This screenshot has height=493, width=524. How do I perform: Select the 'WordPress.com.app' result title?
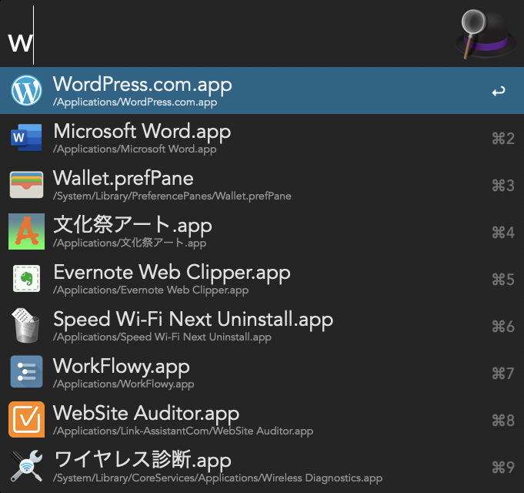142,85
